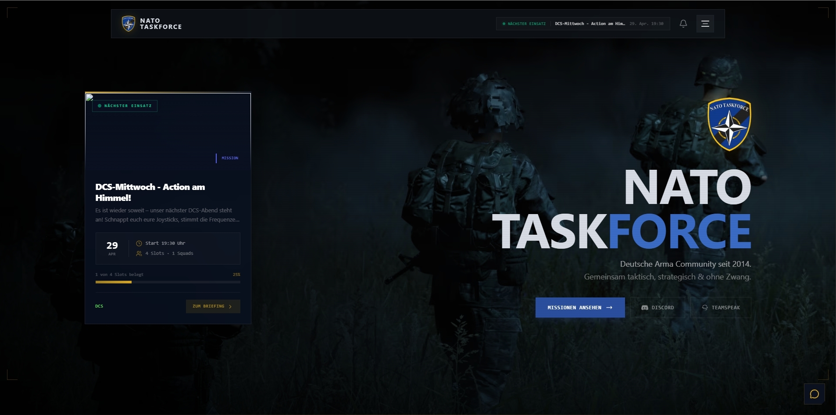Expand briefing via the ZUM BRIEFING chevron
The width and height of the screenshot is (836, 415).
pyautogui.click(x=229, y=306)
